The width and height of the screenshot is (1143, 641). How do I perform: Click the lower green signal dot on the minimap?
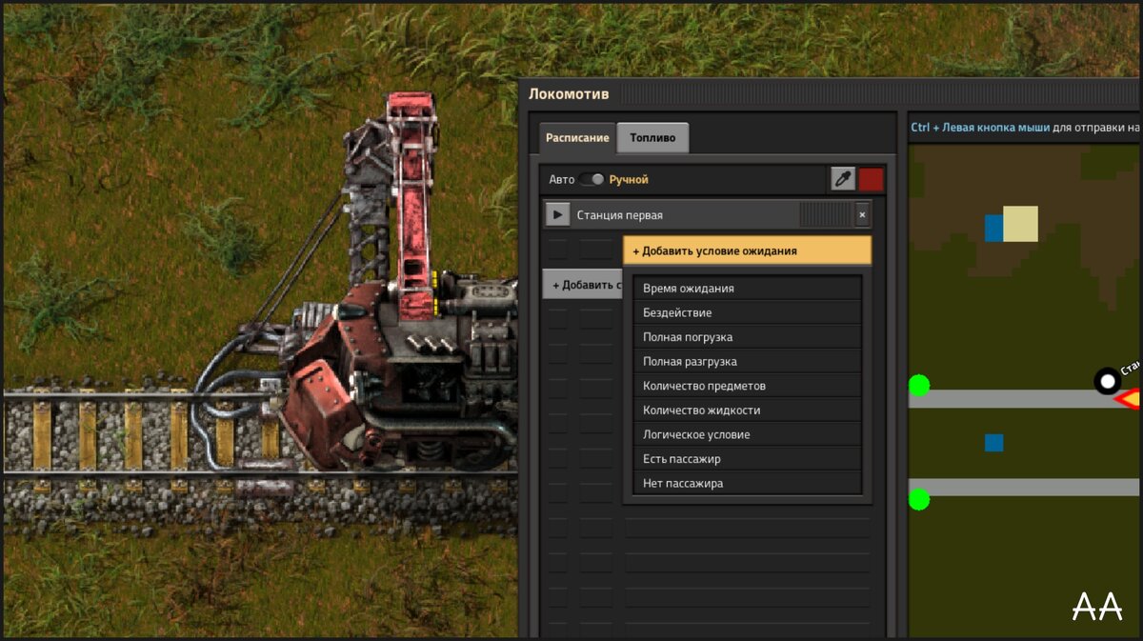click(x=918, y=499)
